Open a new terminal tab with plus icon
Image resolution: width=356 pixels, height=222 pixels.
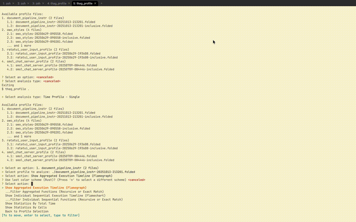(101, 3)
